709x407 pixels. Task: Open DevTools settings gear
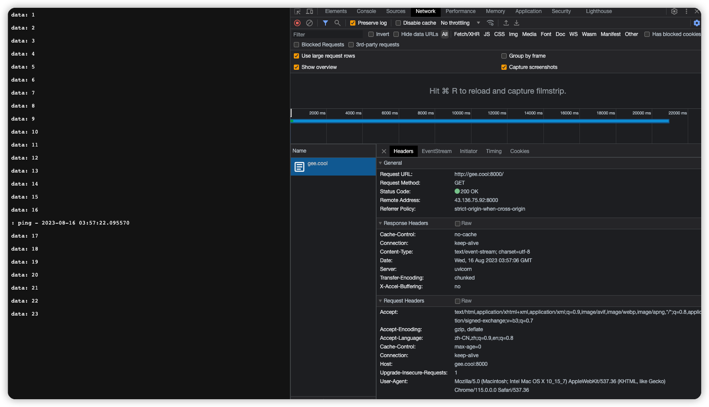(674, 11)
